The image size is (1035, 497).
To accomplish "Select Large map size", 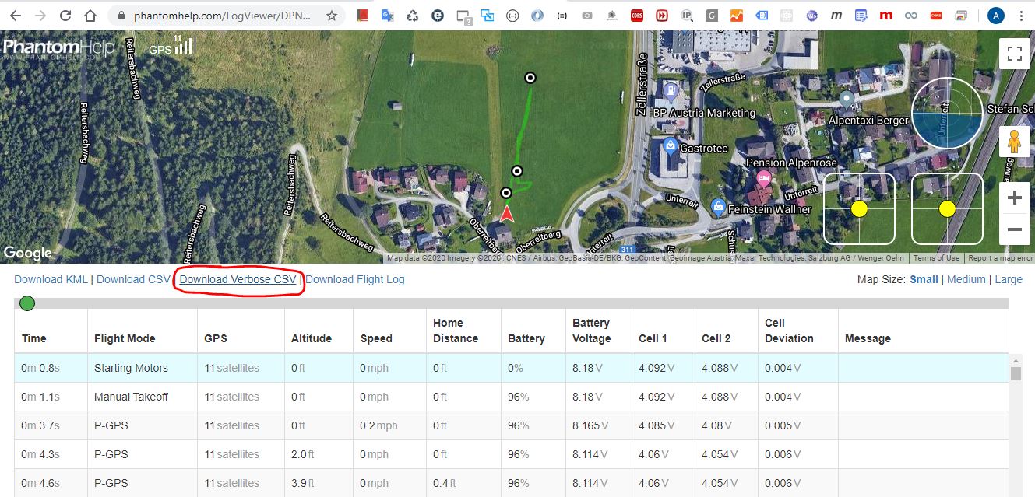I will pos(1009,279).
